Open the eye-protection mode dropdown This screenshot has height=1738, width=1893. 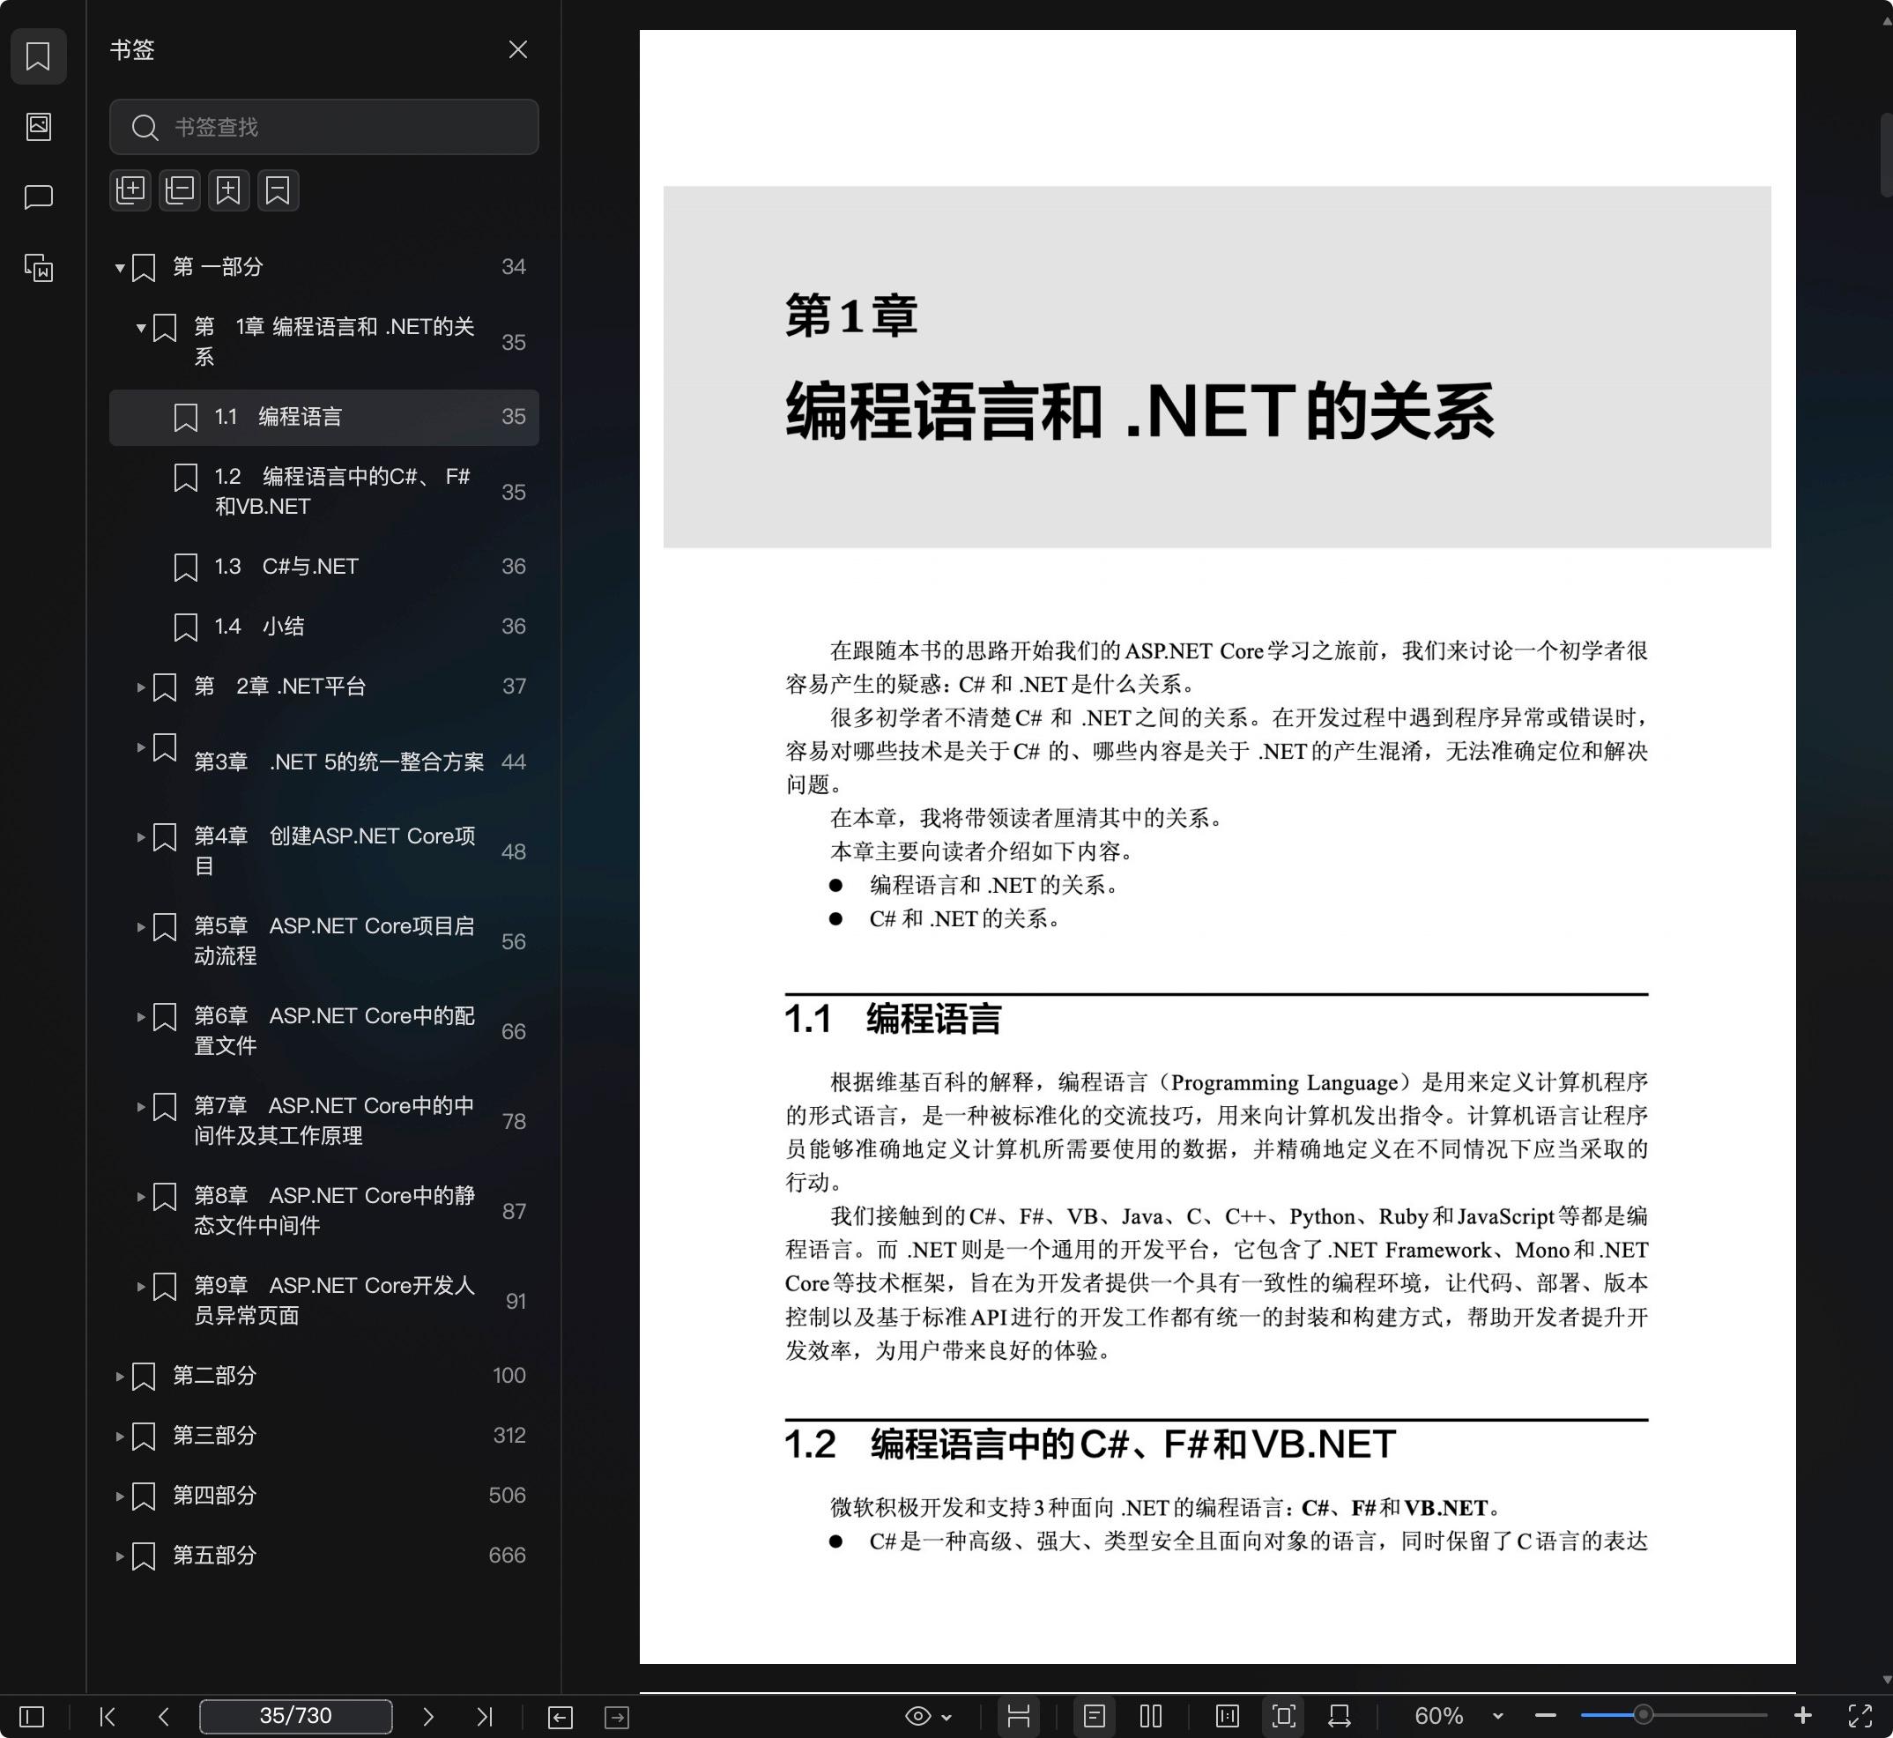(x=928, y=1716)
